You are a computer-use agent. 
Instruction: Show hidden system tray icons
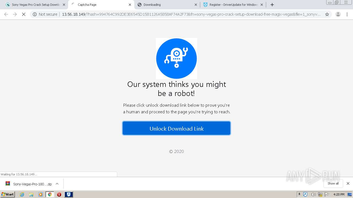click(x=299, y=194)
